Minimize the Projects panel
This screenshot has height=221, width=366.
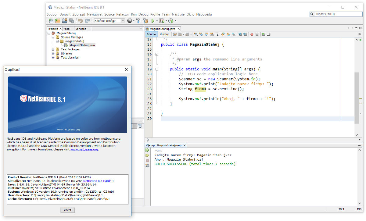click(x=141, y=29)
